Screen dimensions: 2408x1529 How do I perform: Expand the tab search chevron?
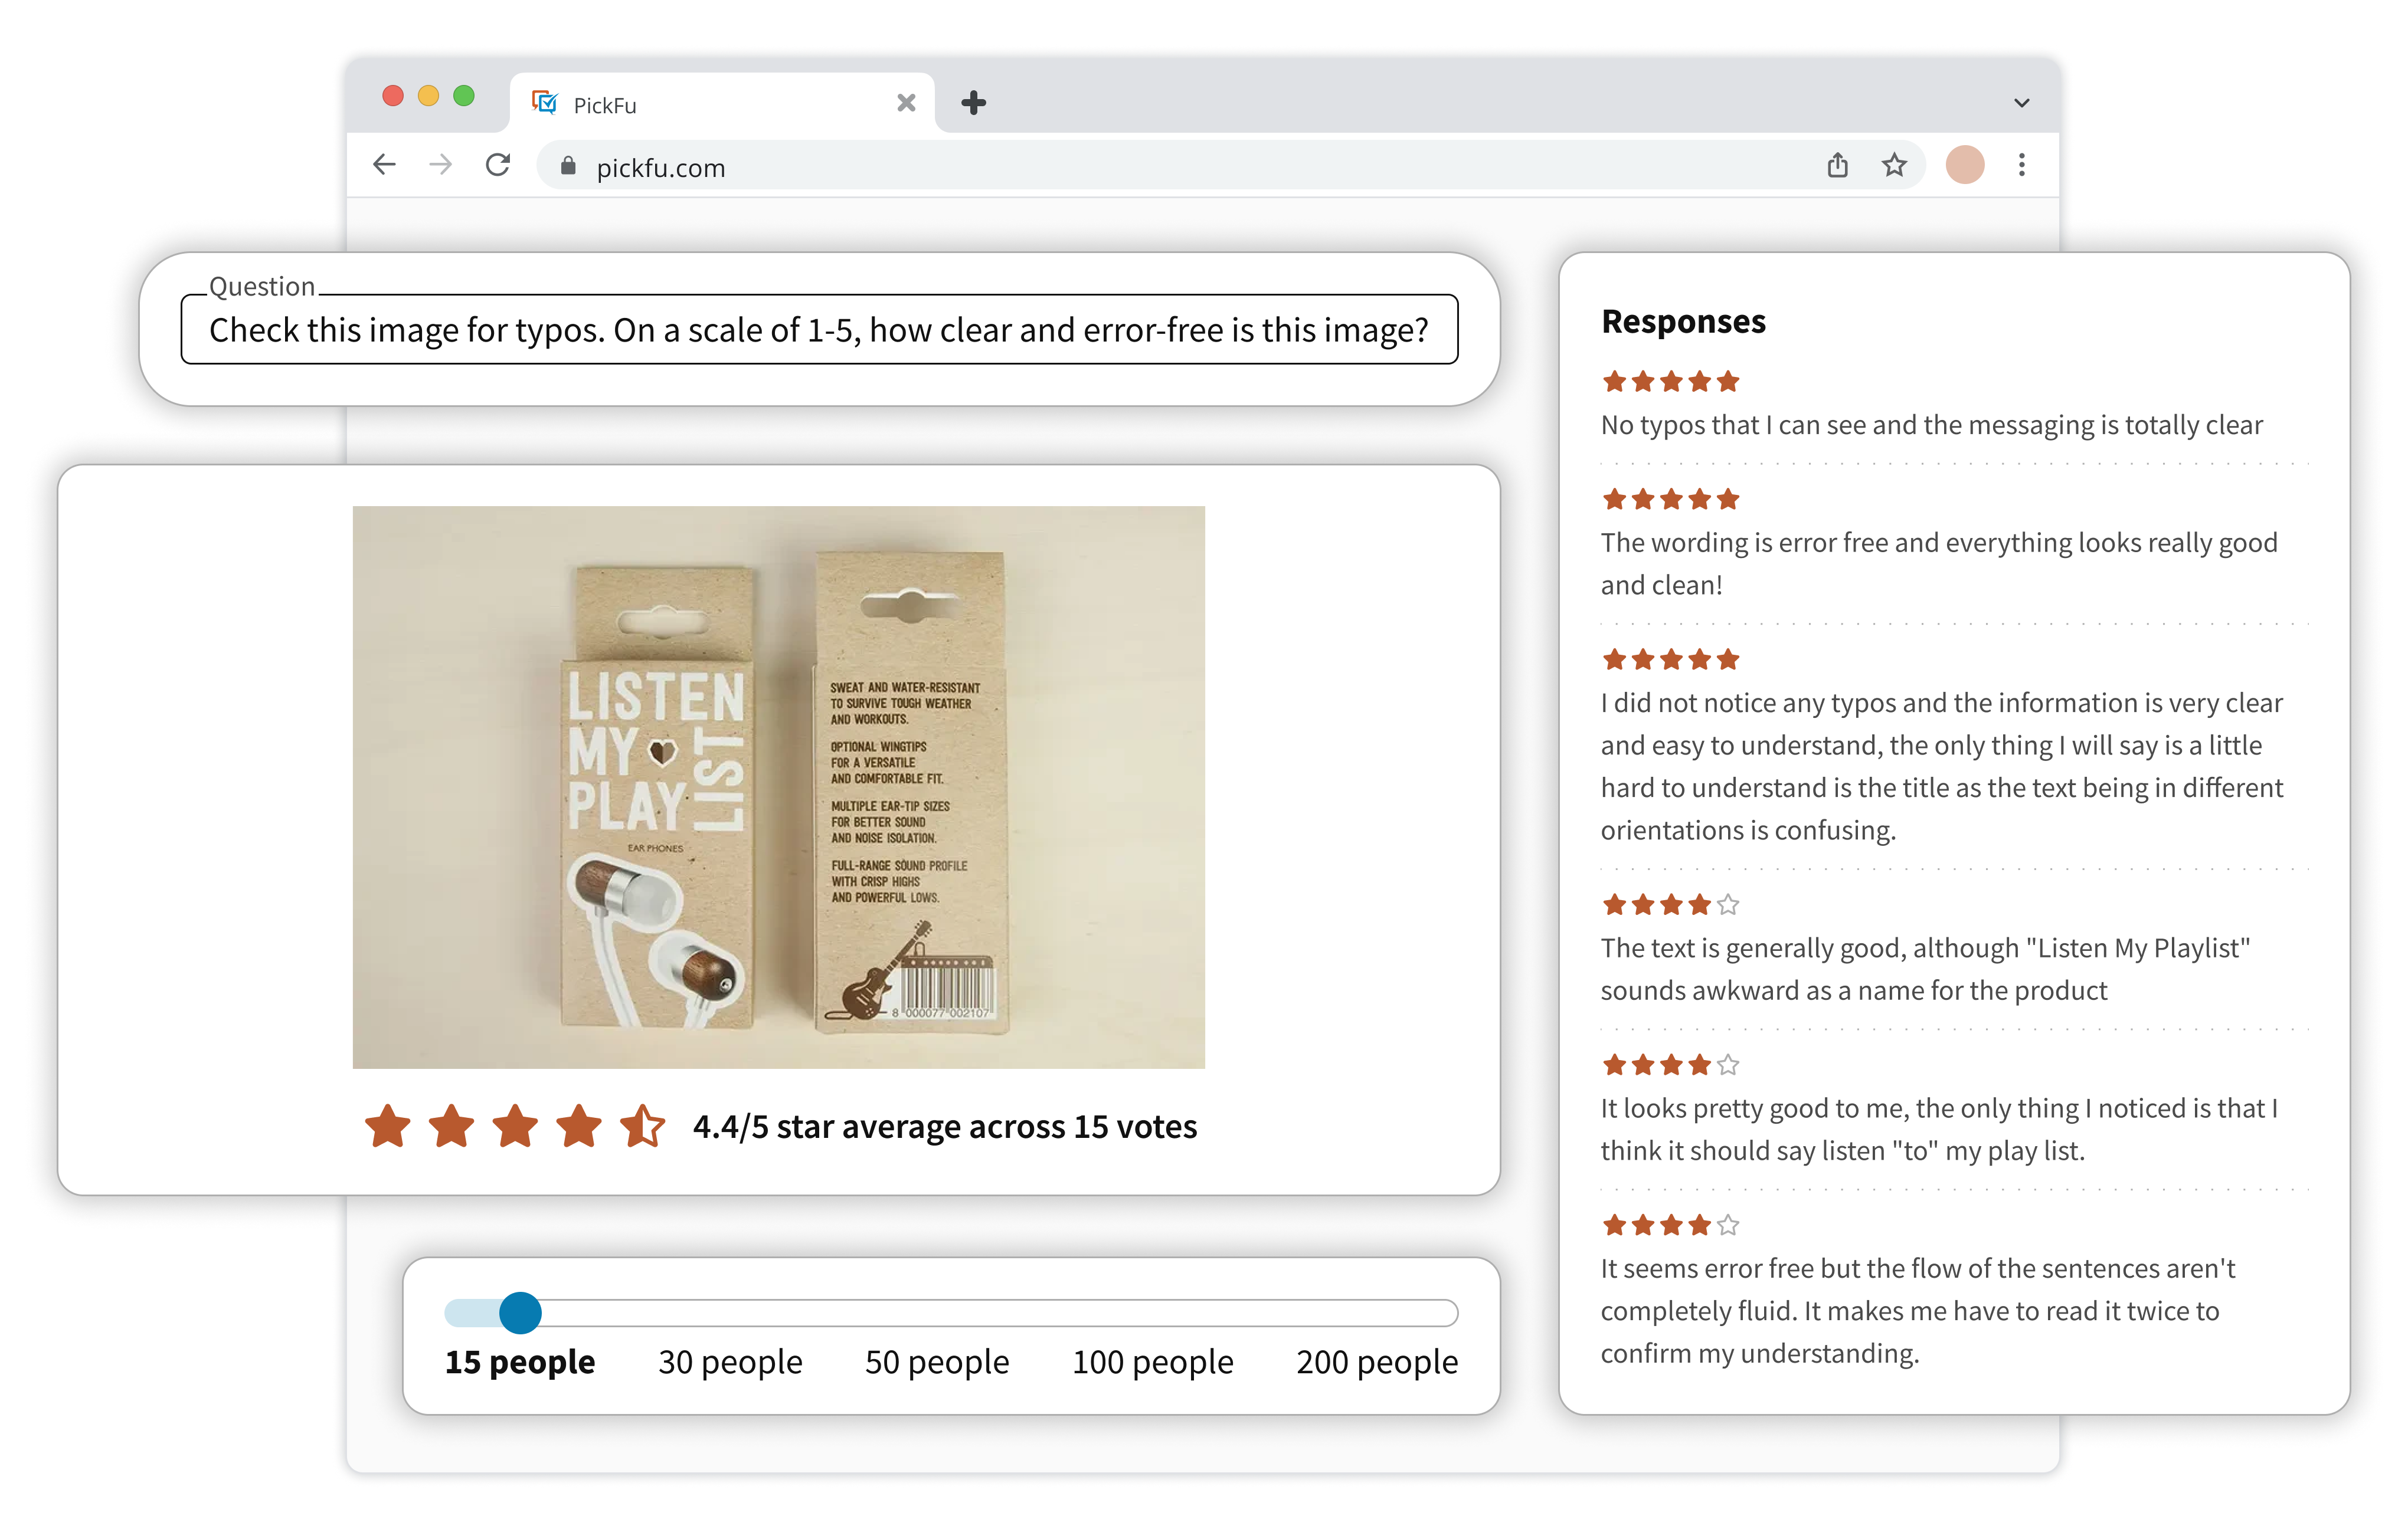[x=2021, y=103]
